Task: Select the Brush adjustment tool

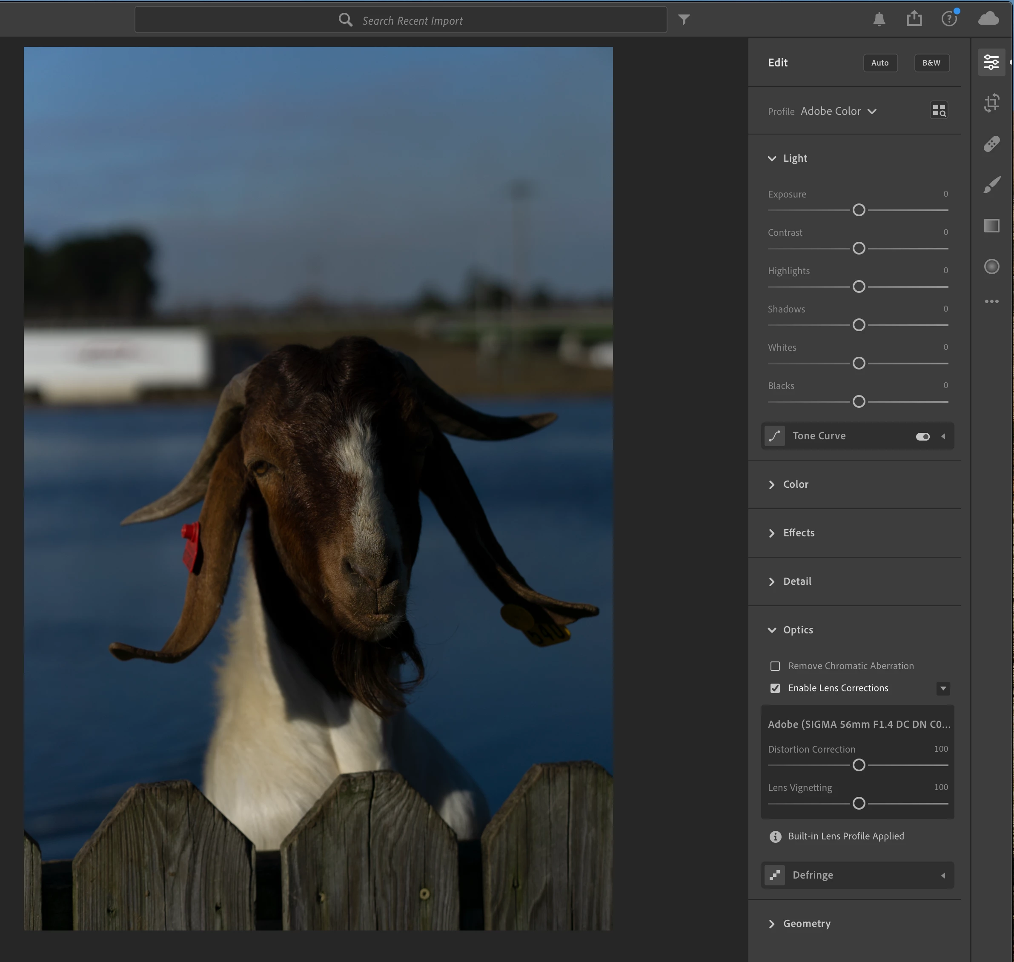Action: (x=991, y=185)
